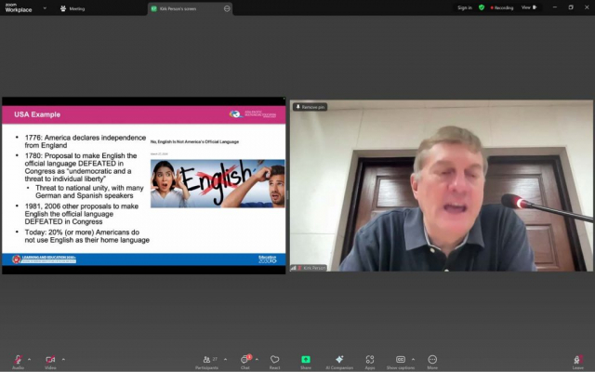Open the AI Companion
Screen dimensions: 595x372
(x=338, y=359)
